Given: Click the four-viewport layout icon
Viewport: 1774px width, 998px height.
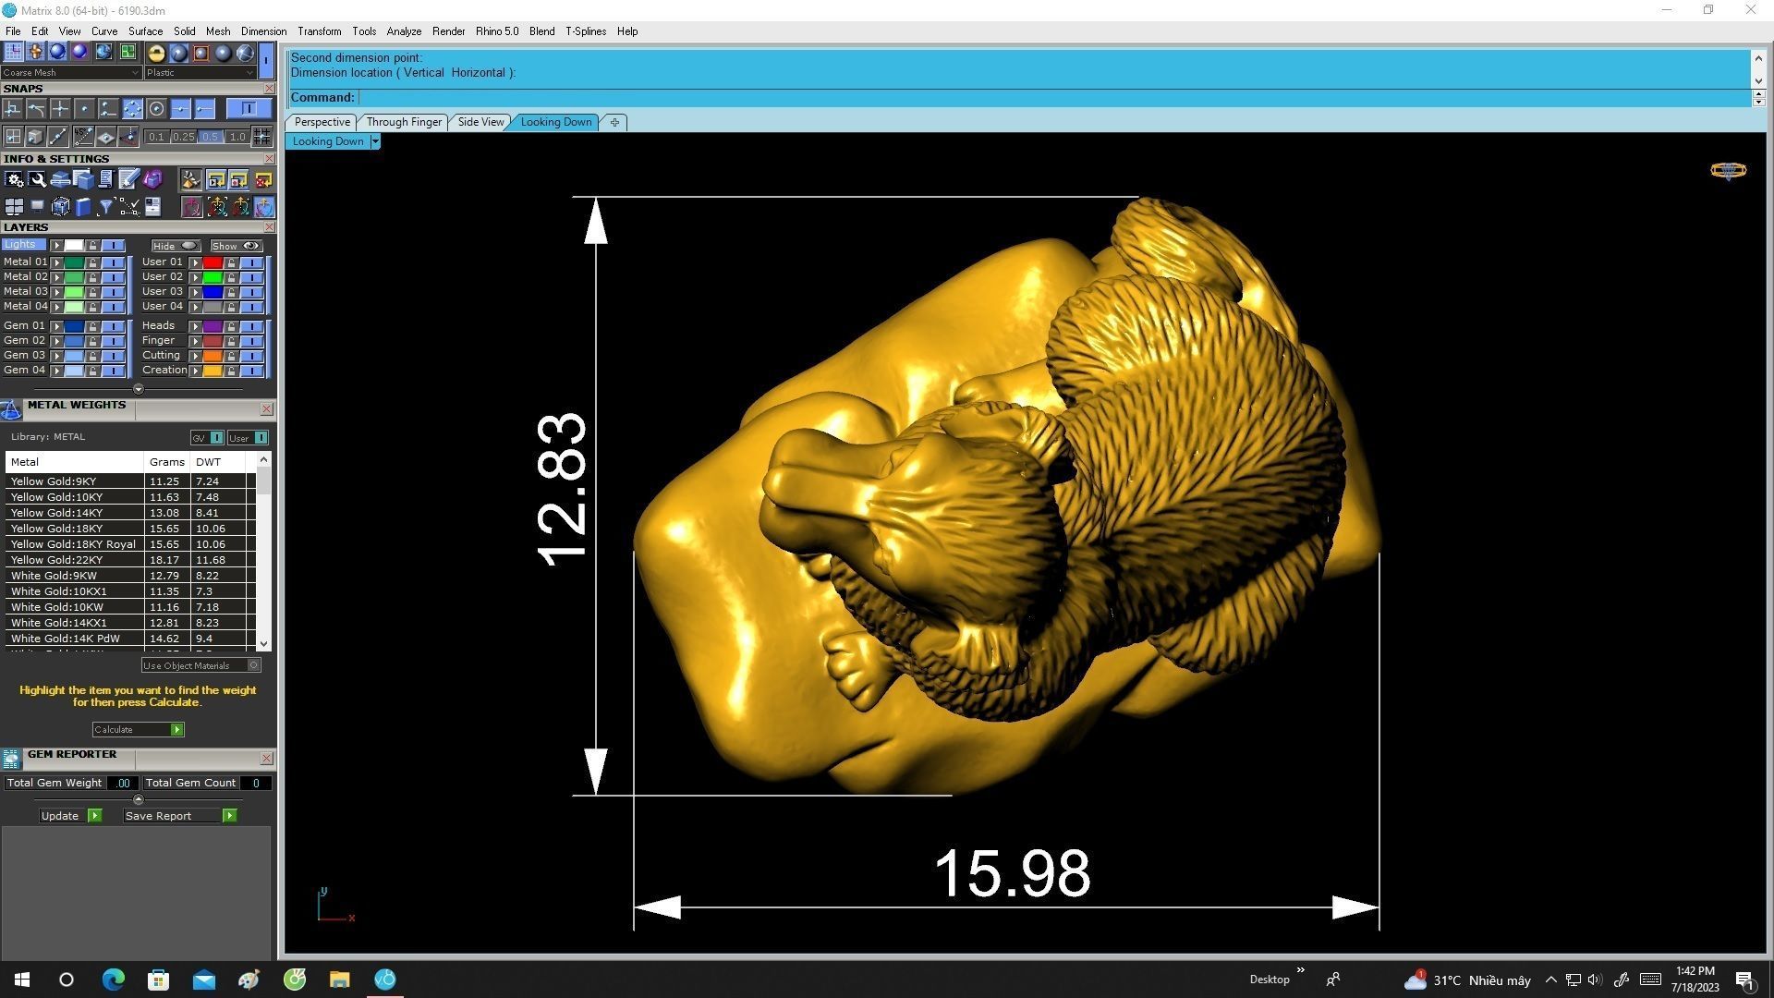Looking at the screenshot, I should point(14,207).
